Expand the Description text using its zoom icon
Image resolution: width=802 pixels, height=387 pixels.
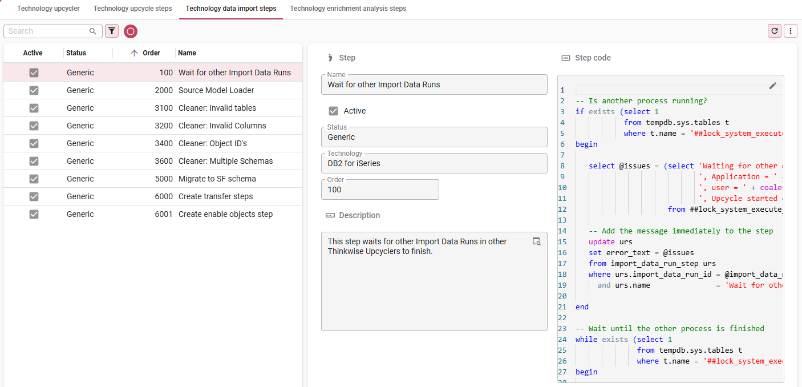pos(536,241)
